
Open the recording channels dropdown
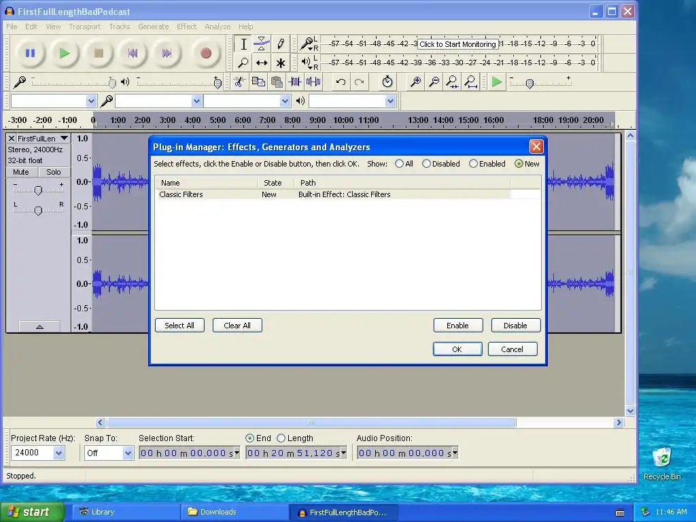pos(285,101)
